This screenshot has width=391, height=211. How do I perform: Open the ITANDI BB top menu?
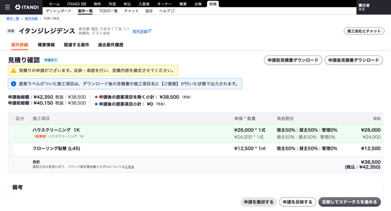[77, 4]
